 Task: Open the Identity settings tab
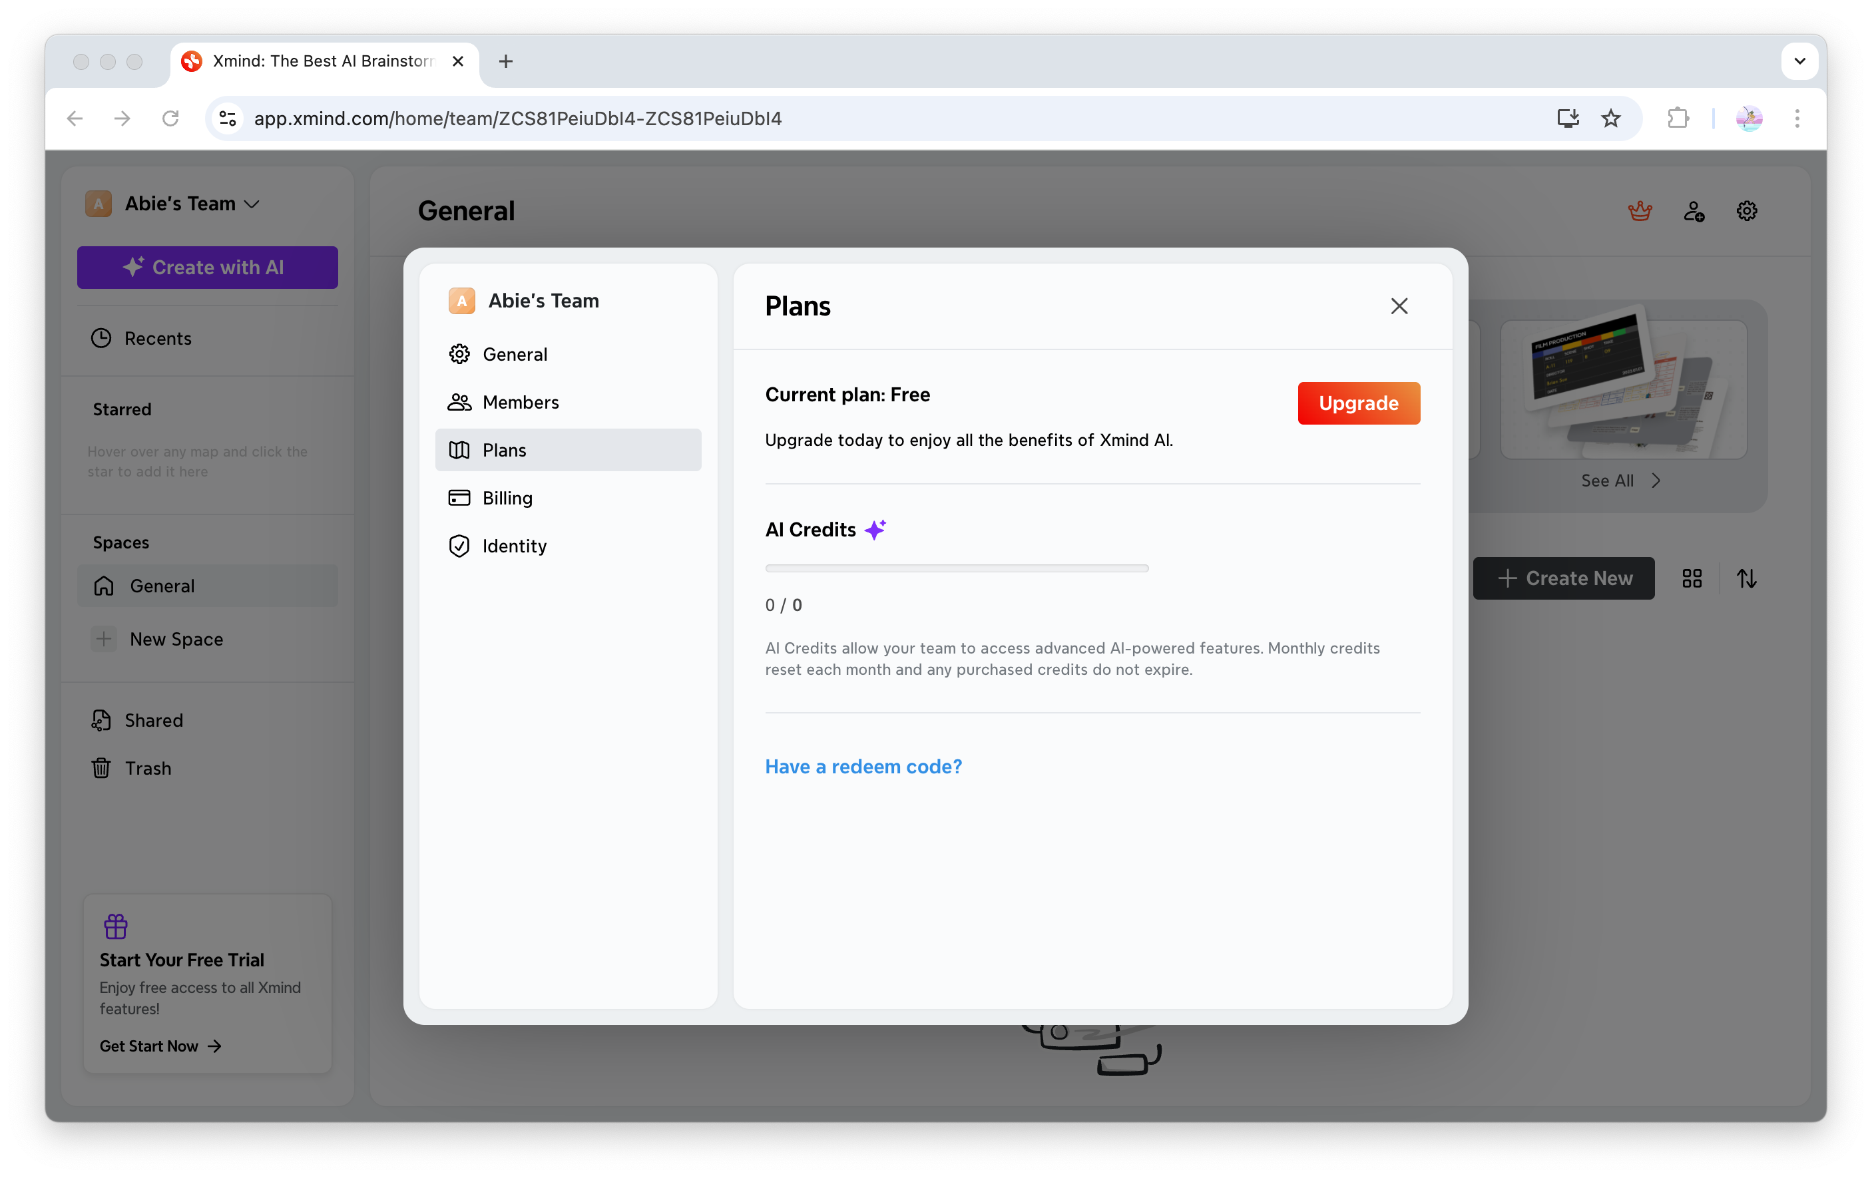(x=567, y=546)
